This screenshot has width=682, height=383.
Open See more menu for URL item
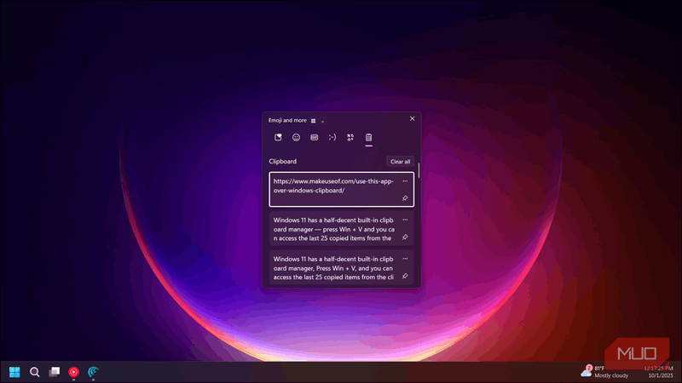coord(405,180)
